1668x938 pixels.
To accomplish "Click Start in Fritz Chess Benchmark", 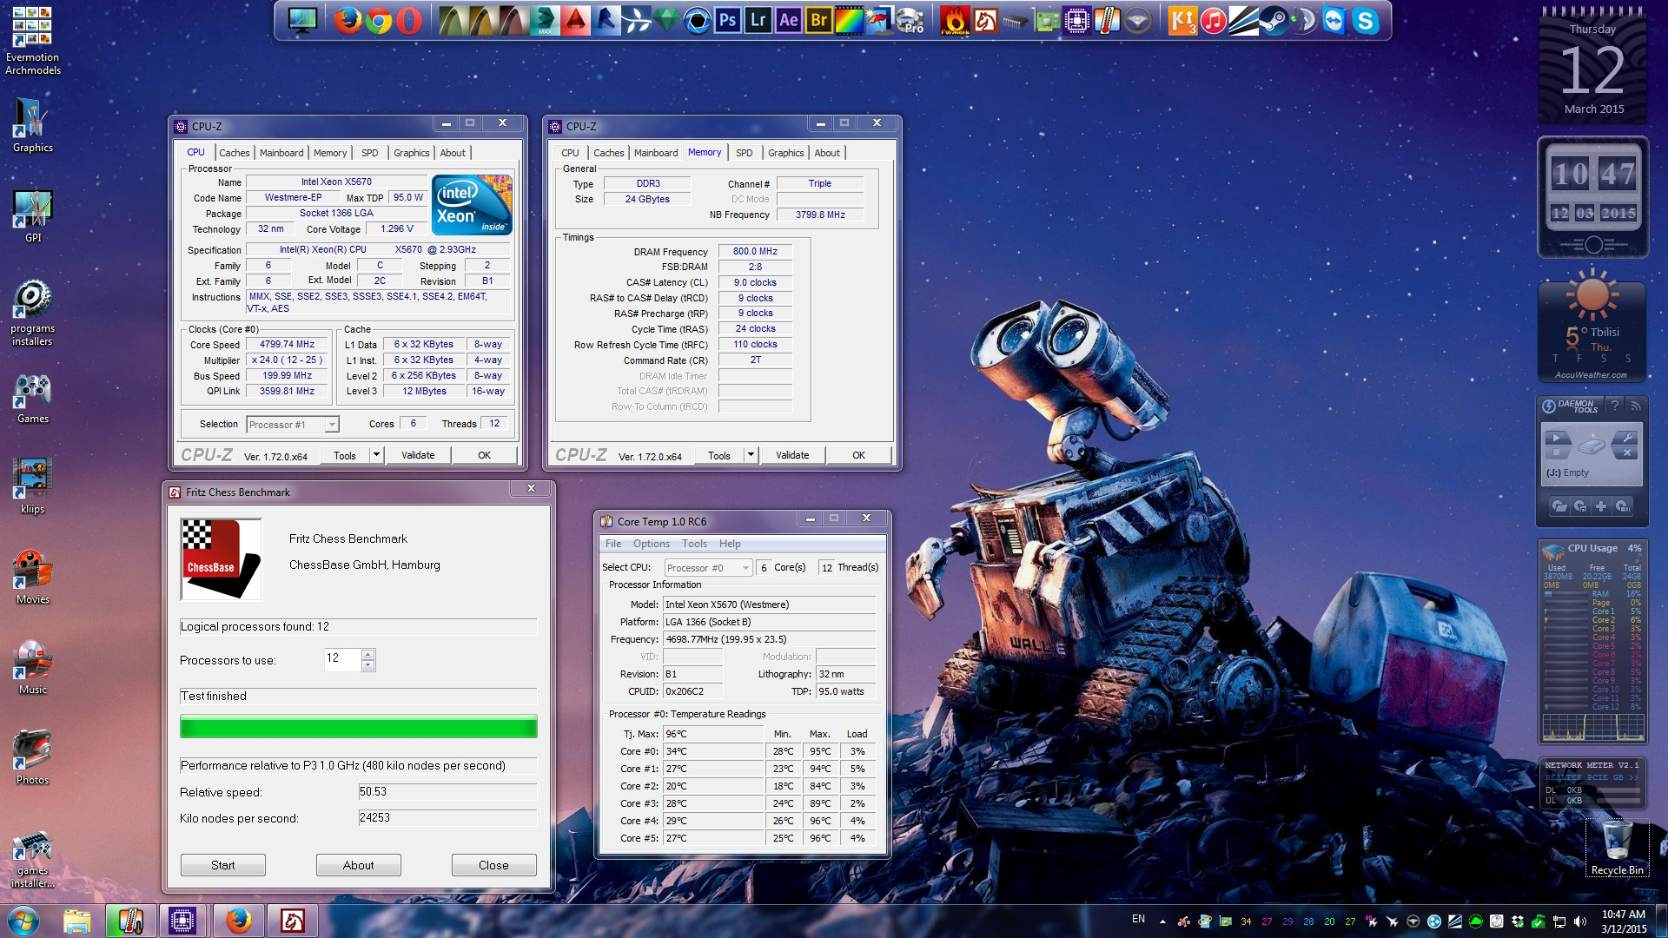I will pos(222,864).
